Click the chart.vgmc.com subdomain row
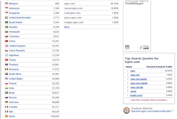This screenshot has height=119, width=177. (92, 13)
